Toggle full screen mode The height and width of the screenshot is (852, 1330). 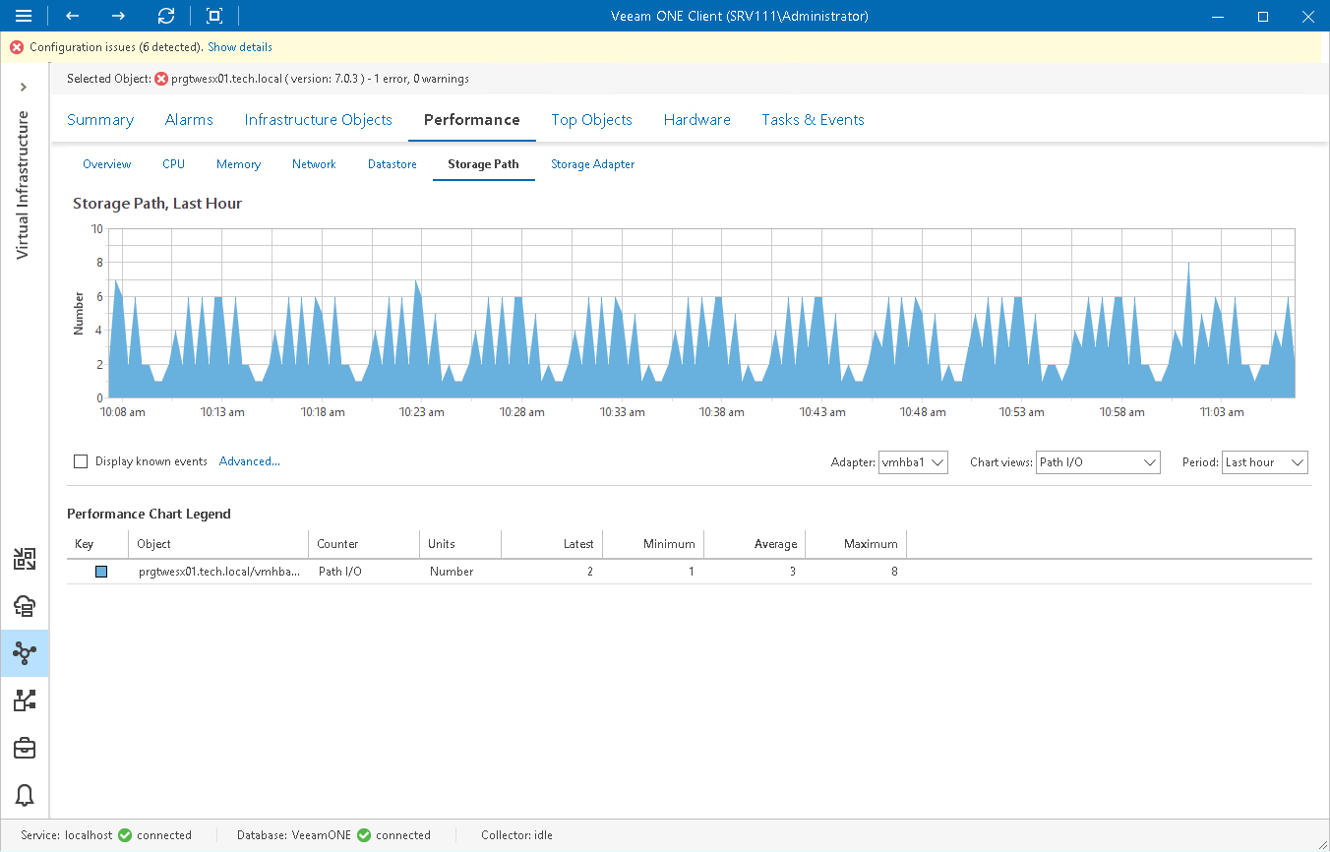(x=213, y=16)
